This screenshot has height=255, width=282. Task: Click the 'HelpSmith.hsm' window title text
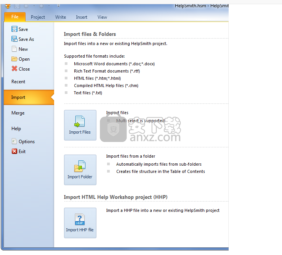point(191,6)
